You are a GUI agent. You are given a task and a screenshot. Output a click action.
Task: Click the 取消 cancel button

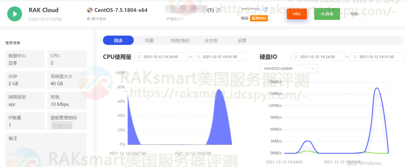tap(354, 14)
